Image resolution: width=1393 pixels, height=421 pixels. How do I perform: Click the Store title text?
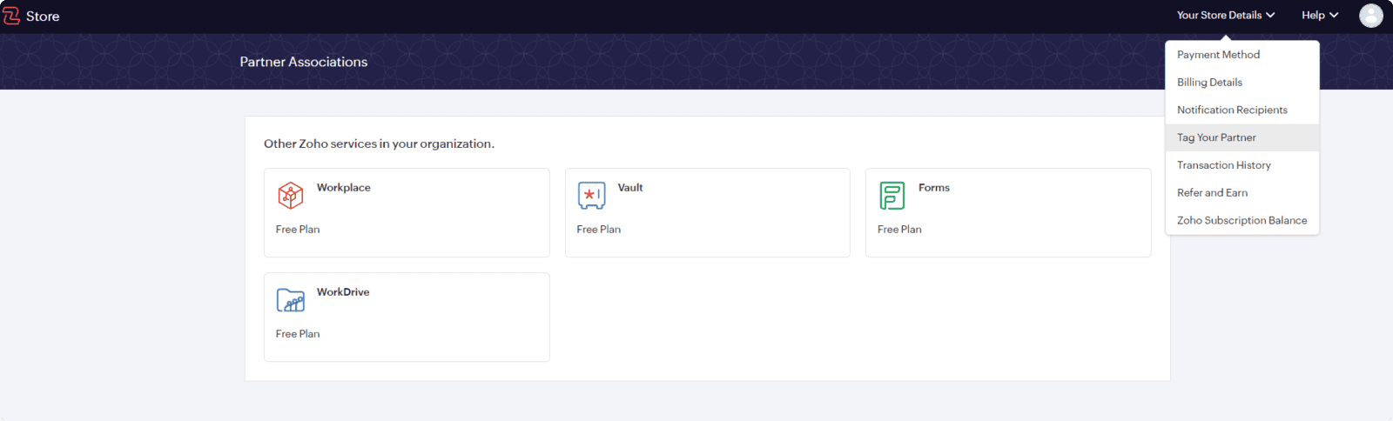click(x=43, y=17)
